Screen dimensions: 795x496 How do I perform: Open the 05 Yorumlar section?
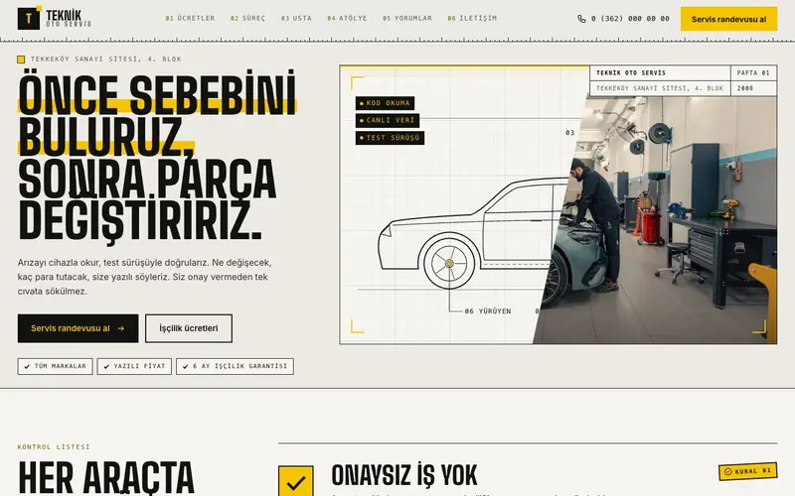[407, 18]
